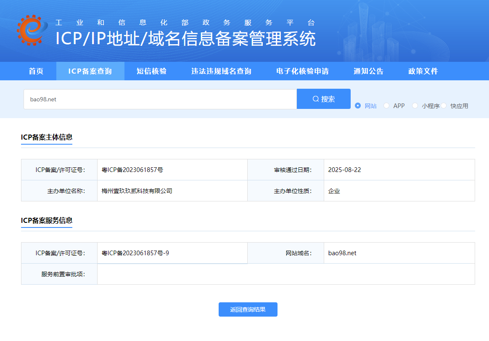Open the 短信核验 tab
This screenshot has height=341, width=489.
coord(151,71)
